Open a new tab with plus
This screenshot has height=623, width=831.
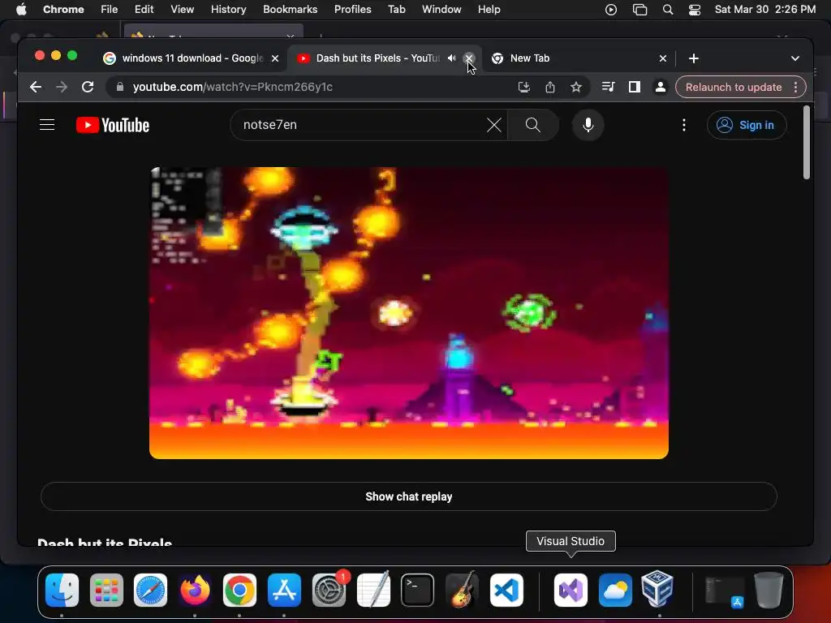tap(694, 58)
